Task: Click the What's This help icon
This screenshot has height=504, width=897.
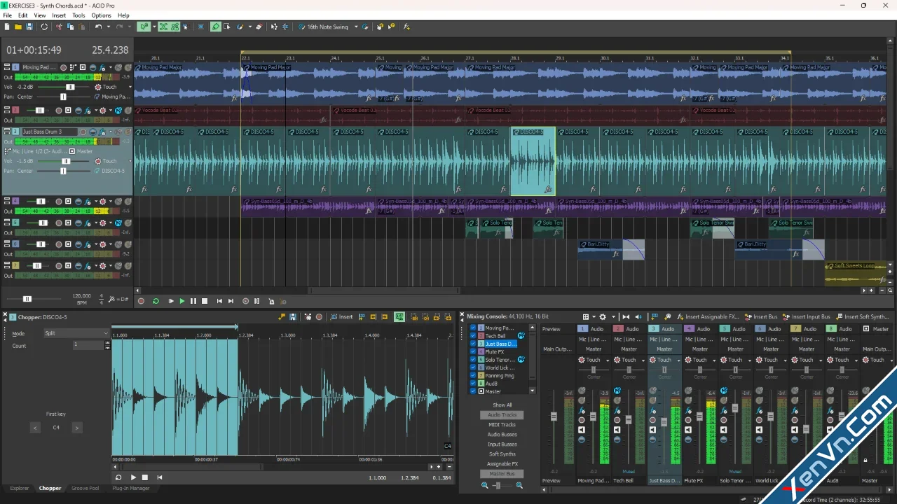Action: coord(392,27)
